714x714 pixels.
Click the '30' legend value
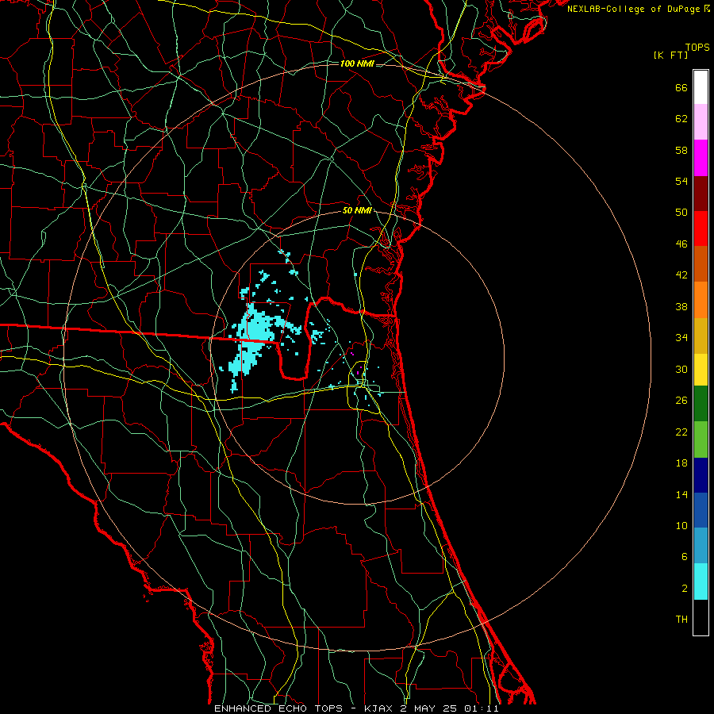point(681,369)
